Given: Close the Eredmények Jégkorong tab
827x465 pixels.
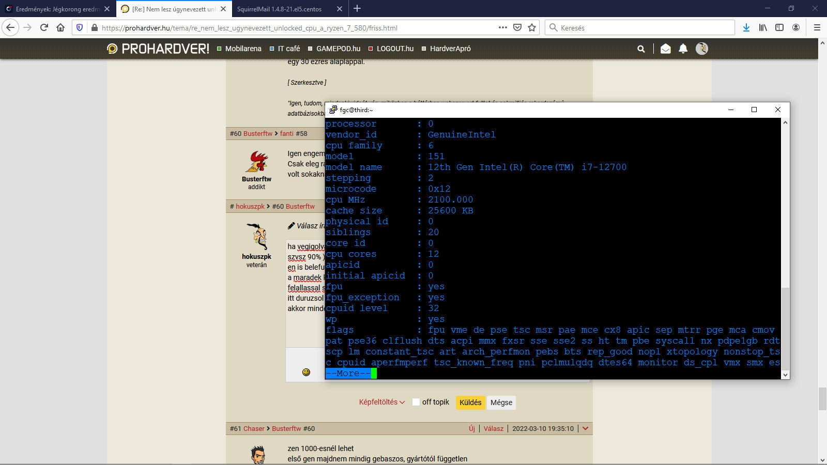Looking at the screenshot, I should point(107,9).
